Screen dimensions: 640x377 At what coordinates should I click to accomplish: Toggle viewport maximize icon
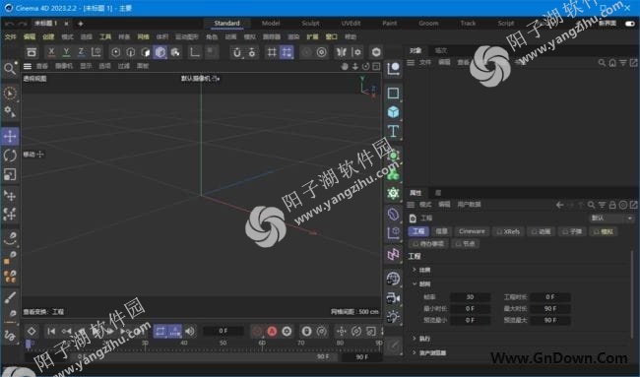coord(376,66)
